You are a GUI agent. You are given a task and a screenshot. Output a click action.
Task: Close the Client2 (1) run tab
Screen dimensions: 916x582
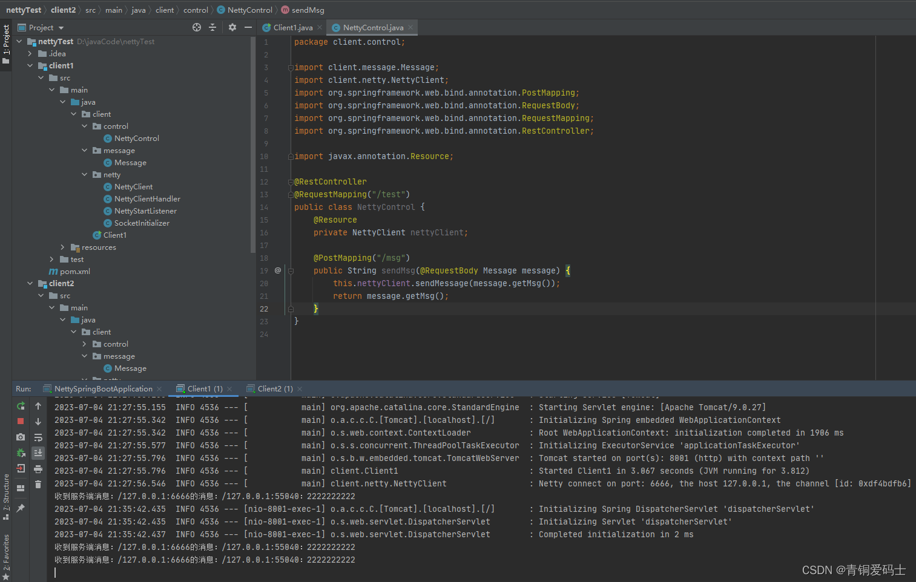[x=300, y=389]
